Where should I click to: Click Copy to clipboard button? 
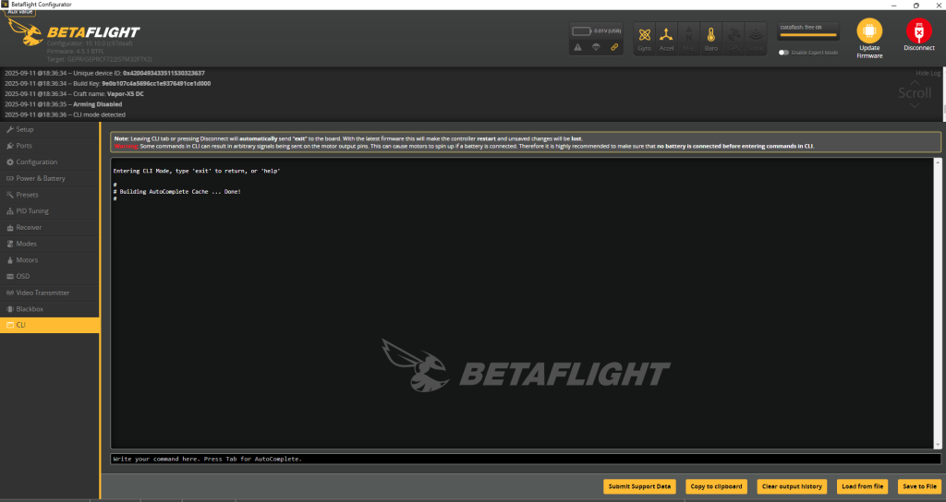(716, 486)
